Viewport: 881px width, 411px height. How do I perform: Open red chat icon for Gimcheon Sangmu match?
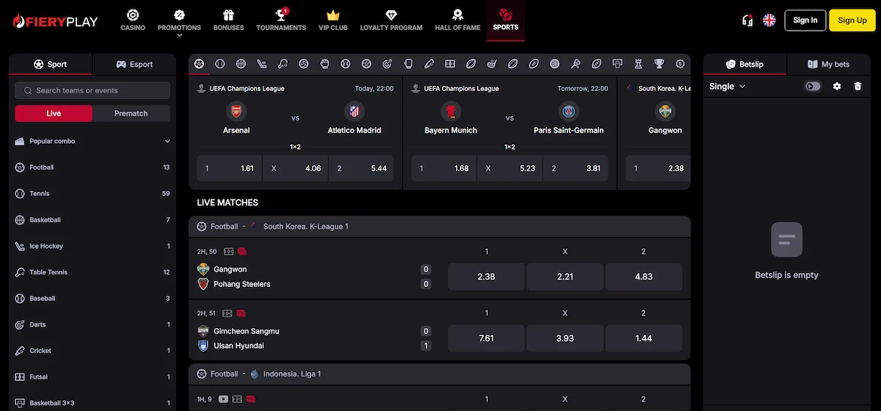(x=241, y=313)
